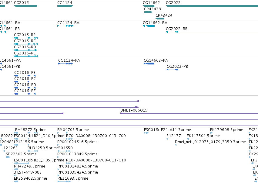Screen dimensions: 258x183
Task: Select the CG2016 gene label
Action: 22,3
